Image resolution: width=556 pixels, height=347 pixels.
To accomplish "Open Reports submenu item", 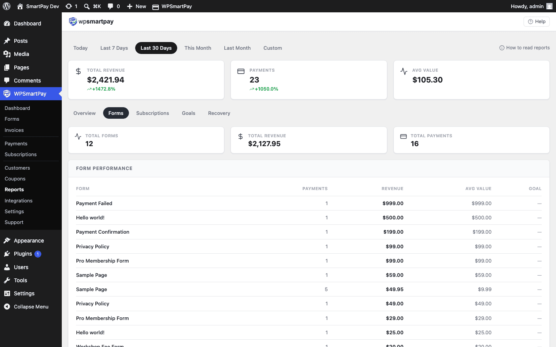I will (14, 190).
